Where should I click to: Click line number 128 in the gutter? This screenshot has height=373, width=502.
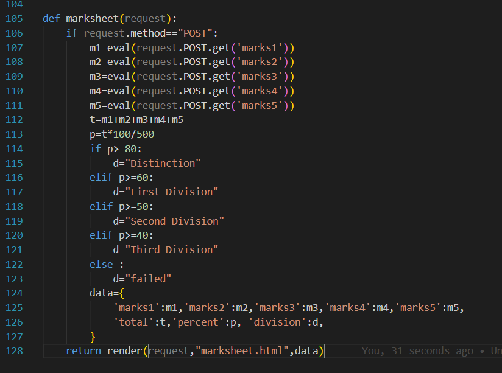14,351
